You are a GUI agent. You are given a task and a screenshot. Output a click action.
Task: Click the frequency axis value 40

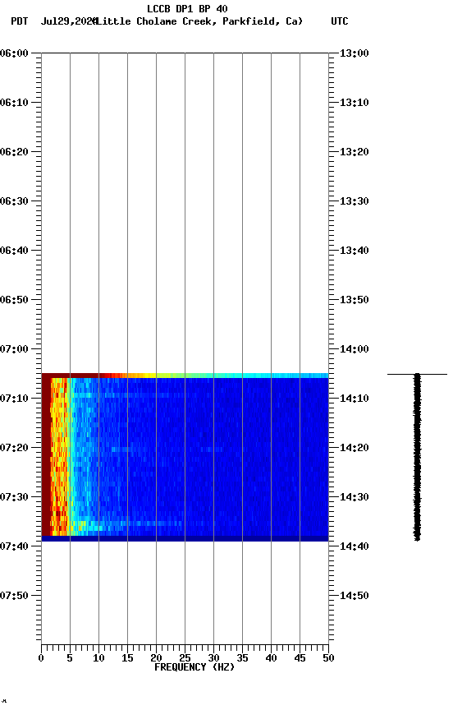[272, 658]
